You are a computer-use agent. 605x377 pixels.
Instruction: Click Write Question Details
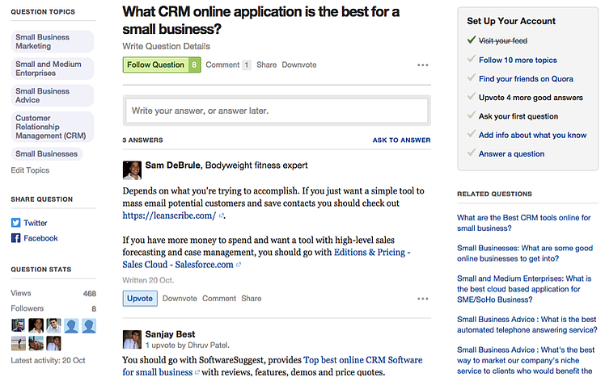[167, 46]
